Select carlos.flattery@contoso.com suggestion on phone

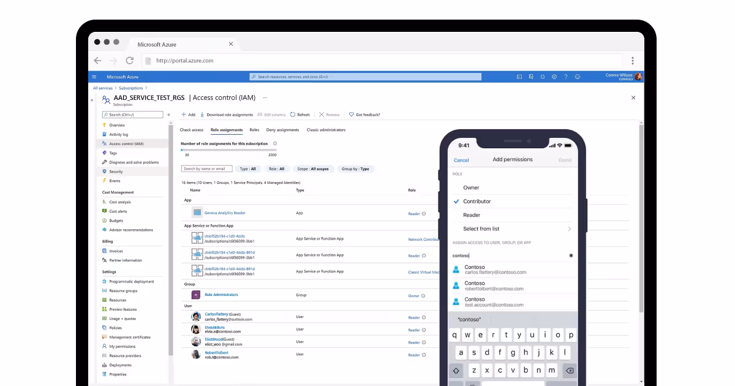(x=513, y=270)
